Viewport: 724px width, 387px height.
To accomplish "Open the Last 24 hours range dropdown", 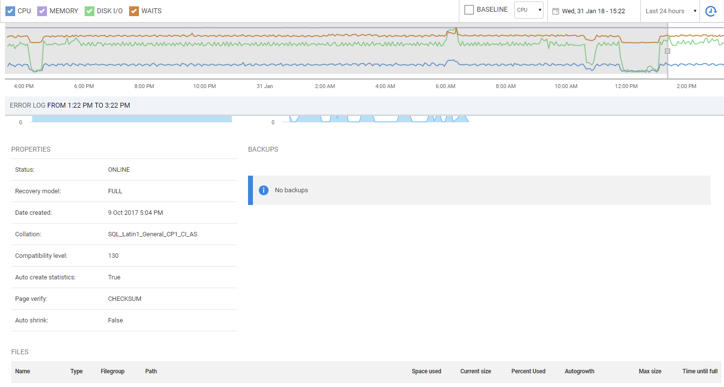I will tap(671, 11).
